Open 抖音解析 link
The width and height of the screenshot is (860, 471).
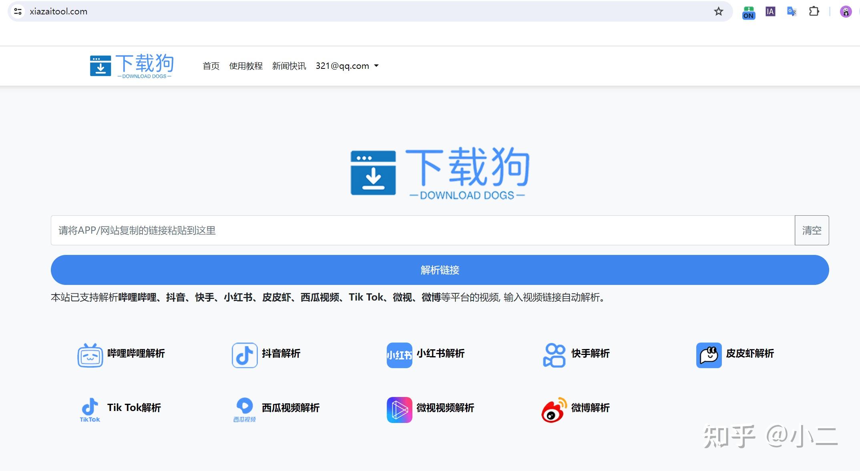281,353
